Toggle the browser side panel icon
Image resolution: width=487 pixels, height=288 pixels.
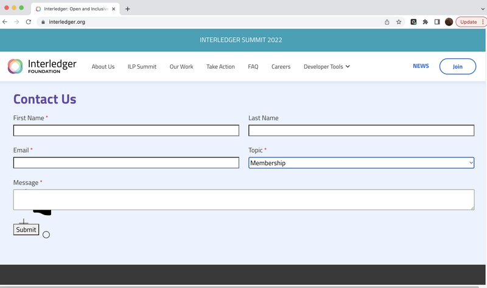[x=437, y=22]
